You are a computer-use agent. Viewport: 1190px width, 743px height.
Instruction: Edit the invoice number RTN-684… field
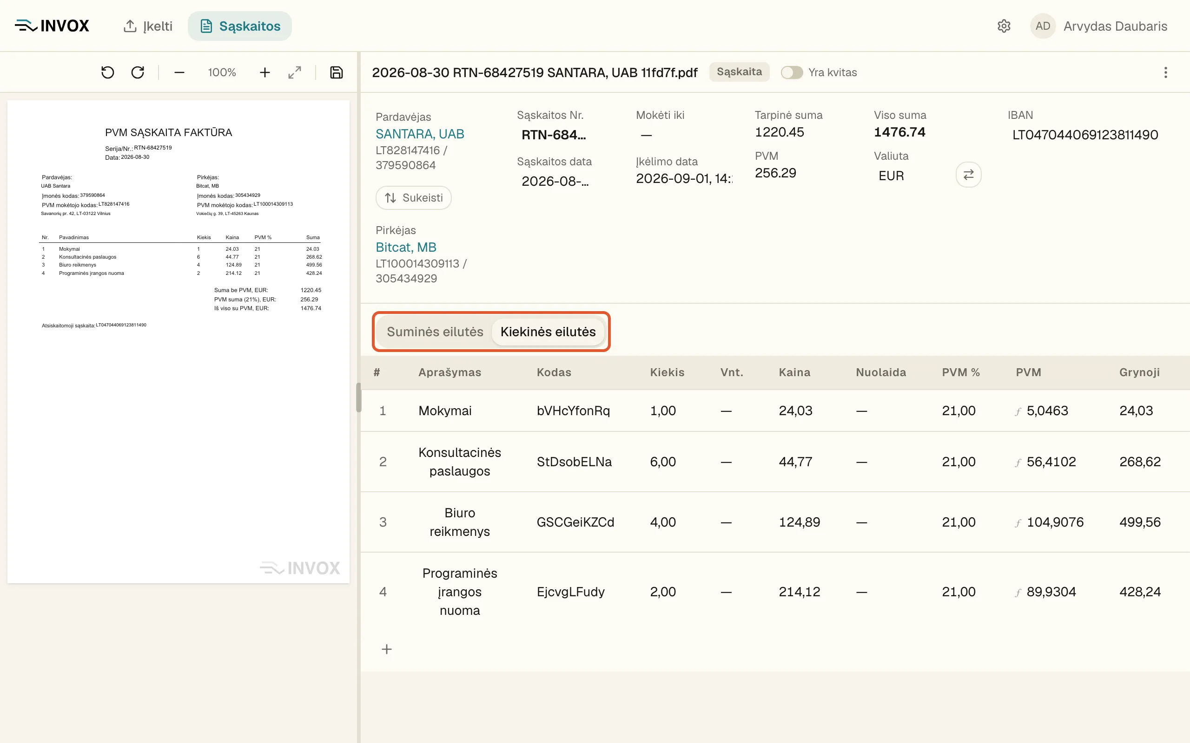(554, 135)
